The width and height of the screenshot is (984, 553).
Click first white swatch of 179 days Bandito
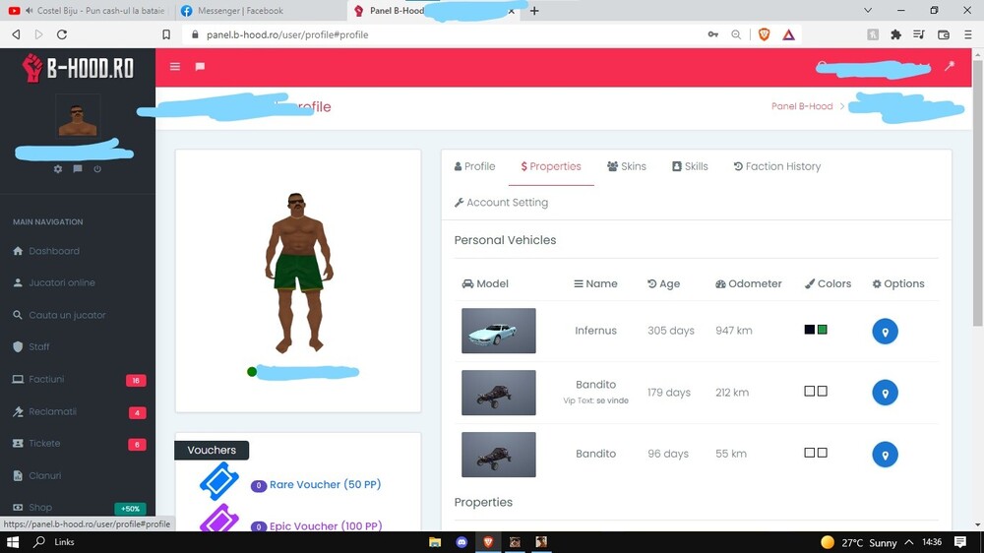click(809, 391)
